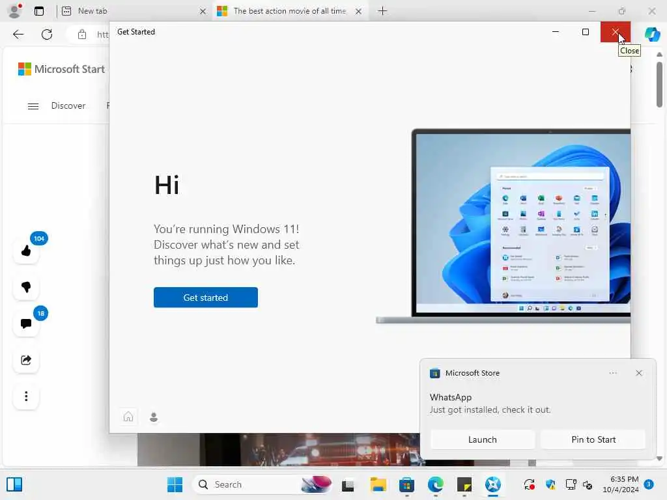Click the scrollbar down arrow in Edge

click(659, 459)
